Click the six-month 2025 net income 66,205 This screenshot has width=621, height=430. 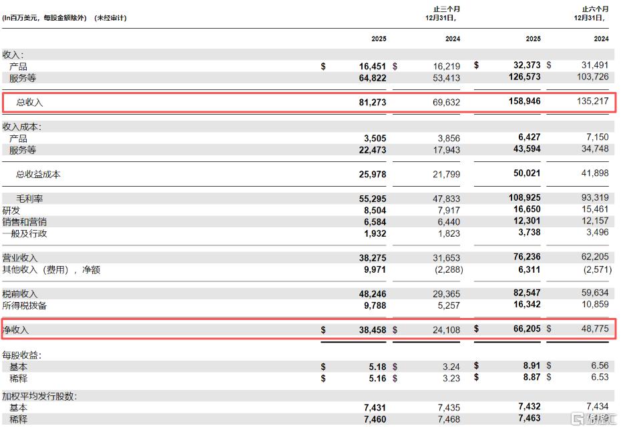[x=527, y=329]
